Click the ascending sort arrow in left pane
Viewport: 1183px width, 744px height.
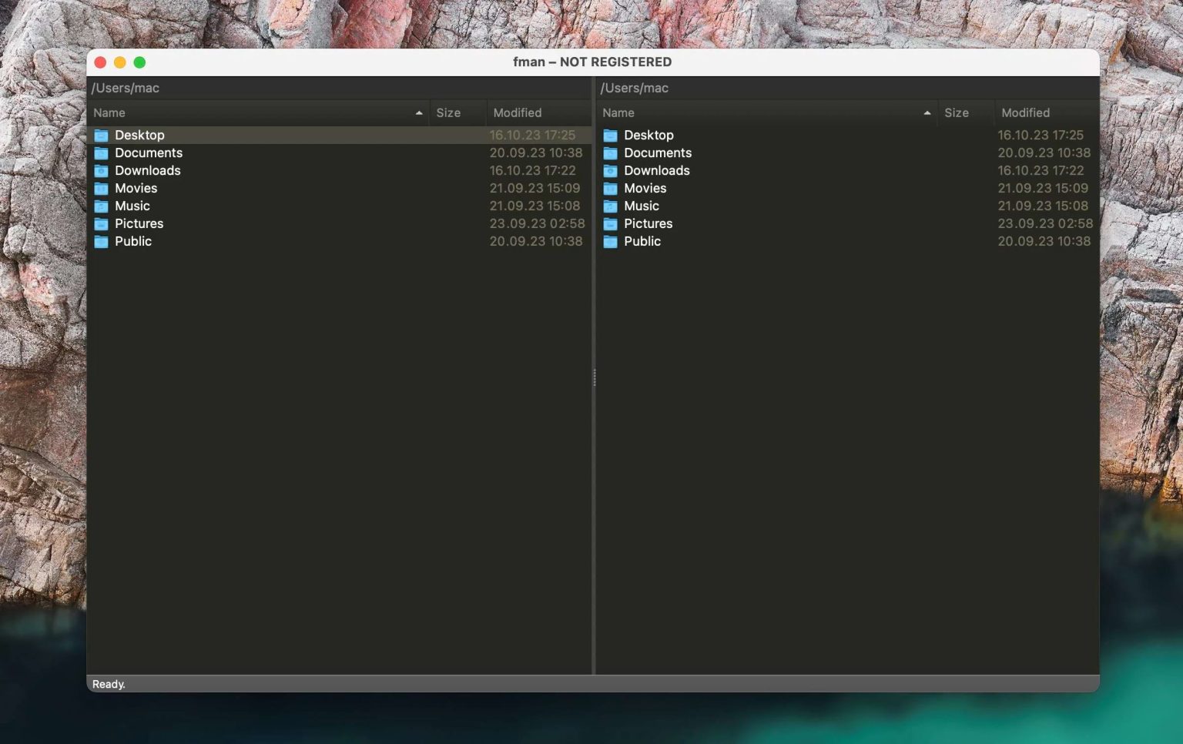[x=418, y=112]
